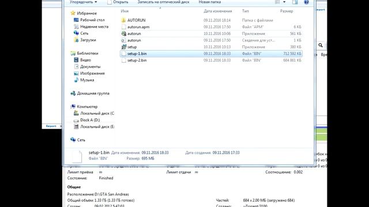This screenshot has height=207, width=369.
Task: Sort by the Размер column header
Action: 287,11
